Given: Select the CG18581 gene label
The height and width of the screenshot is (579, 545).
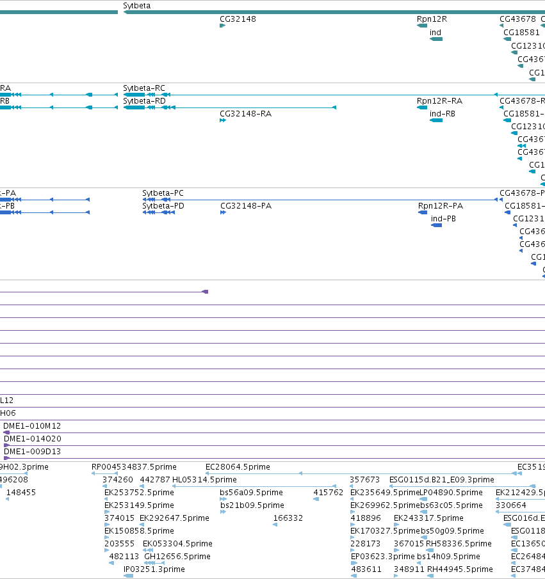Looking at the screenshot, I should point(521,33).
